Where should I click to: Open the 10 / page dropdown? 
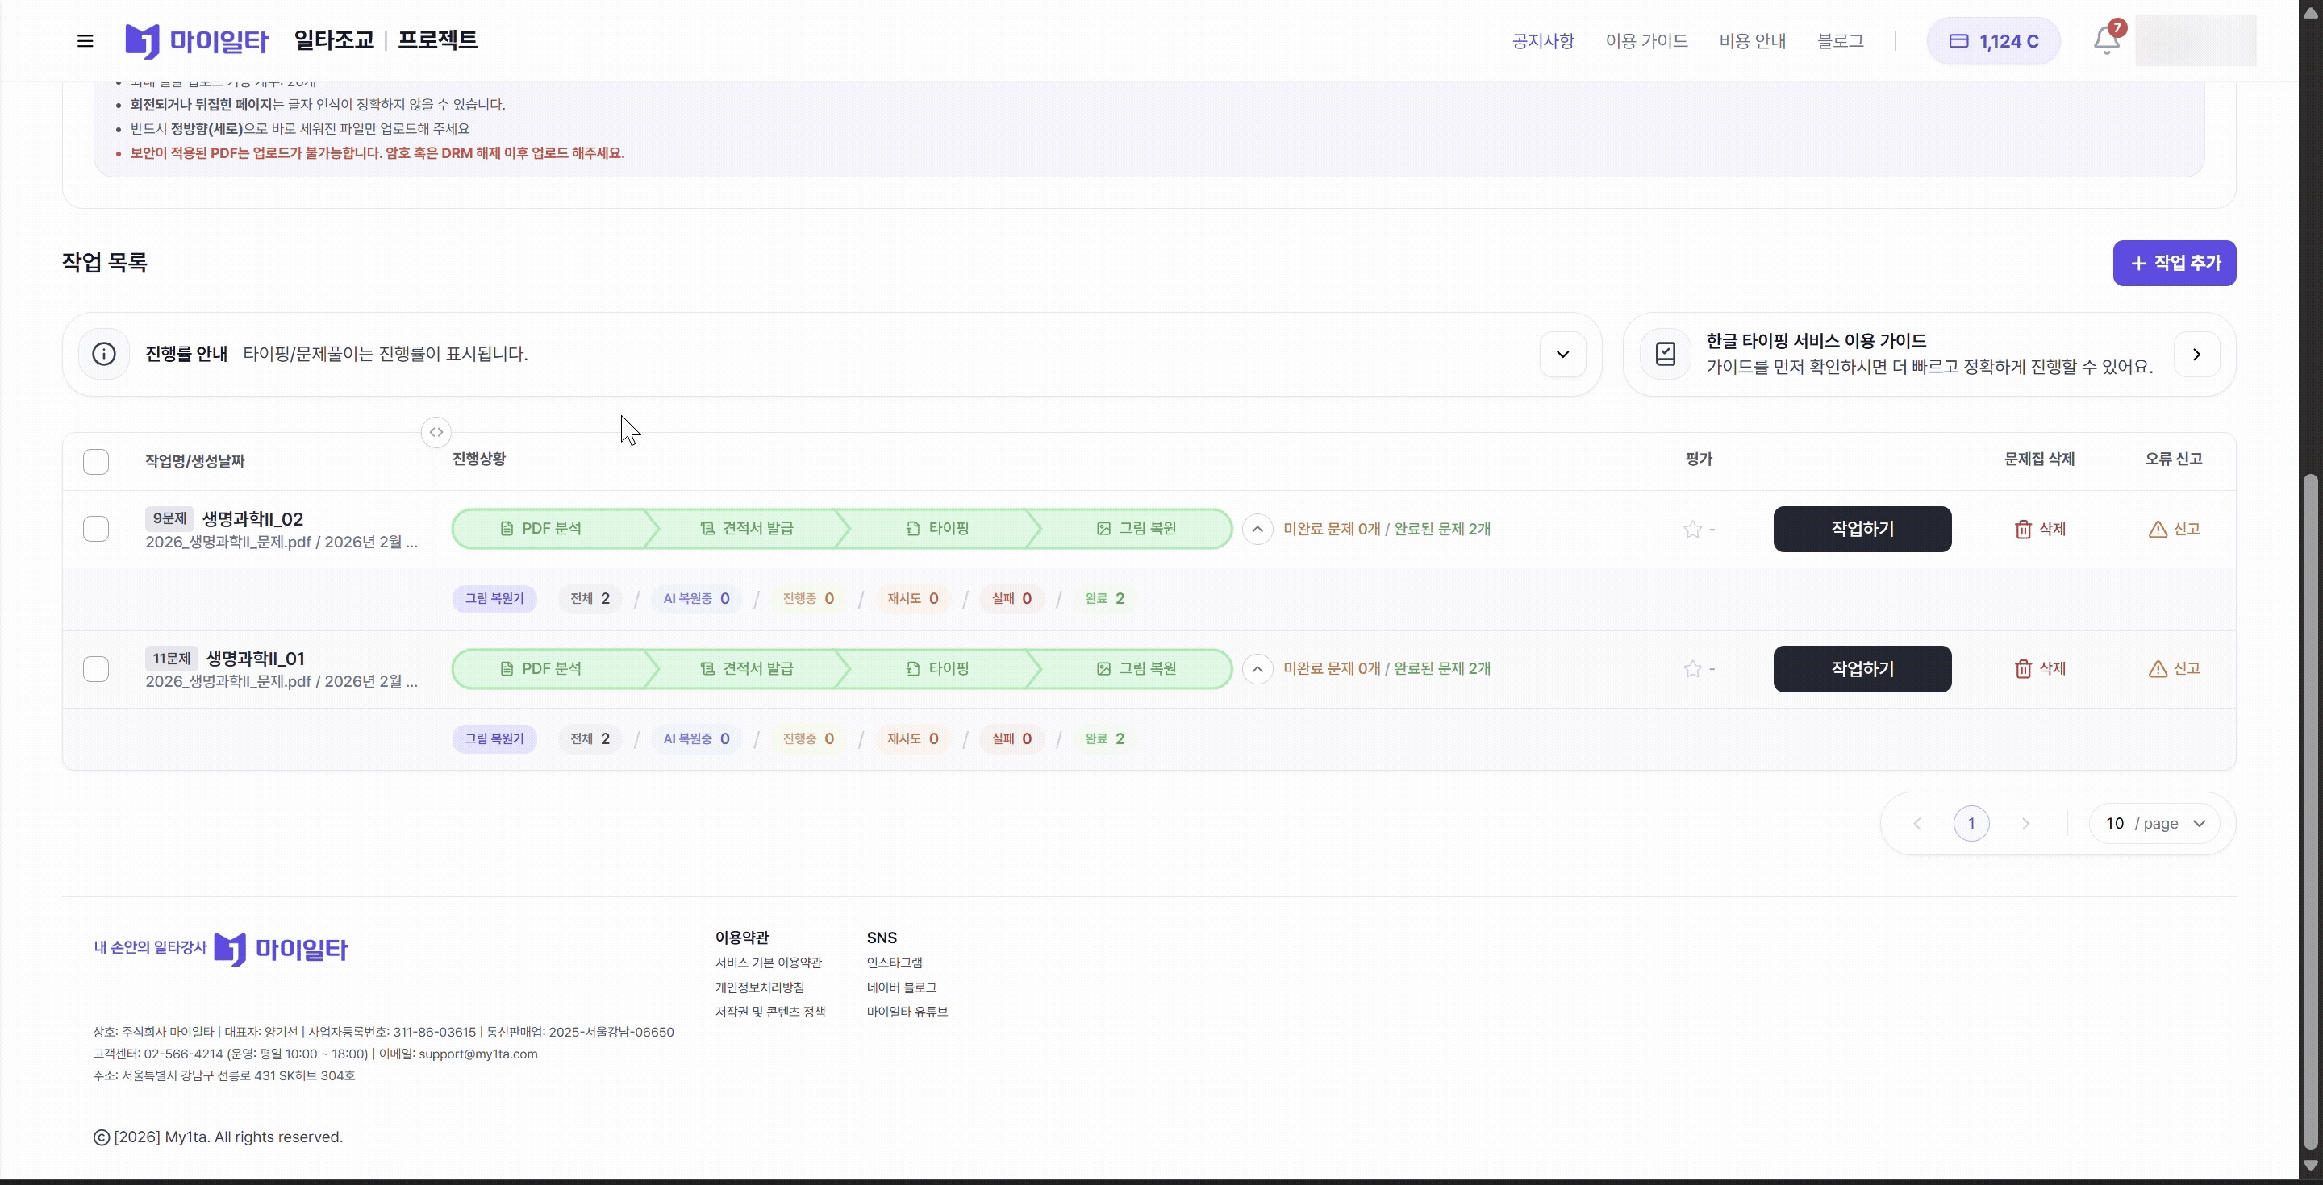[x=2154, y=824]
